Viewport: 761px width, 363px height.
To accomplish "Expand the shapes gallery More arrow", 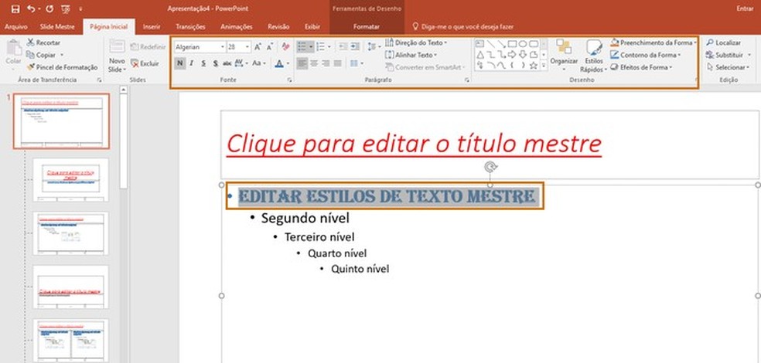I will (x=544, y=65).
